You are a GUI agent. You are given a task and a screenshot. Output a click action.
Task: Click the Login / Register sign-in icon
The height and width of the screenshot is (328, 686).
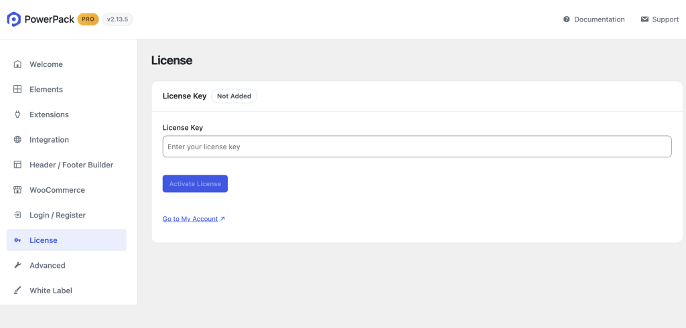click(17, 215)
